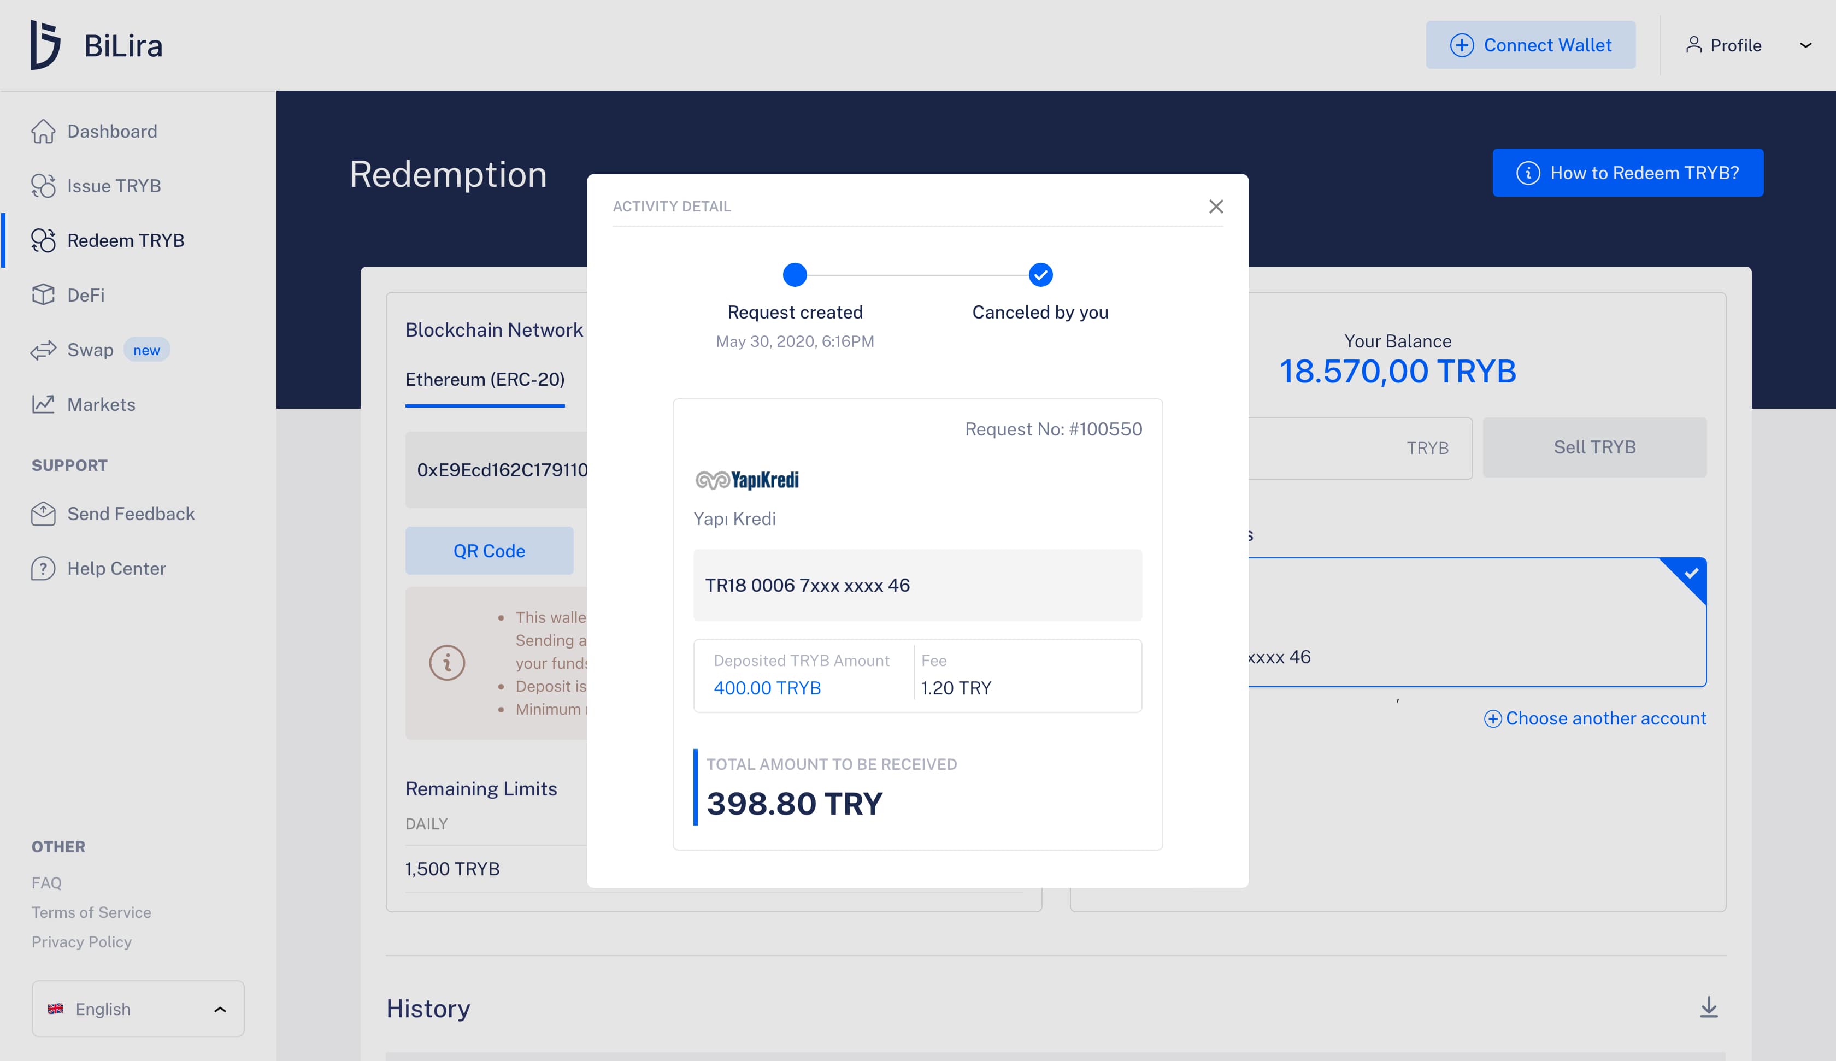Click the selected bank account checkmark corner

pyautogui.click(x=1690, y=574)
